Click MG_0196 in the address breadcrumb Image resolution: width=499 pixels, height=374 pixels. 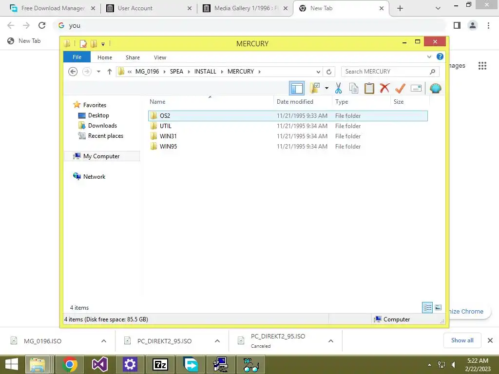click(x=147, y=72)
